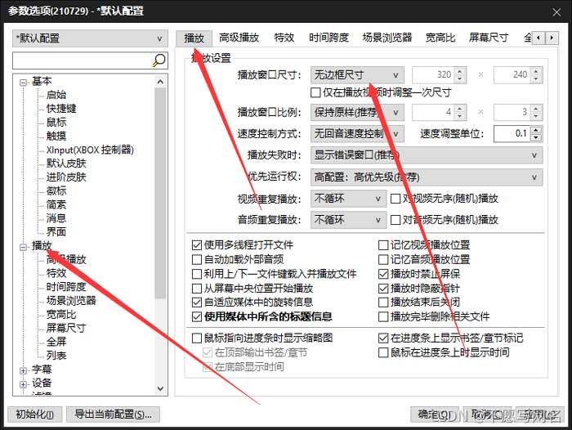Enable 记忆视频播放位置 checkbox

pyautogui.click(x=384, y=245)
